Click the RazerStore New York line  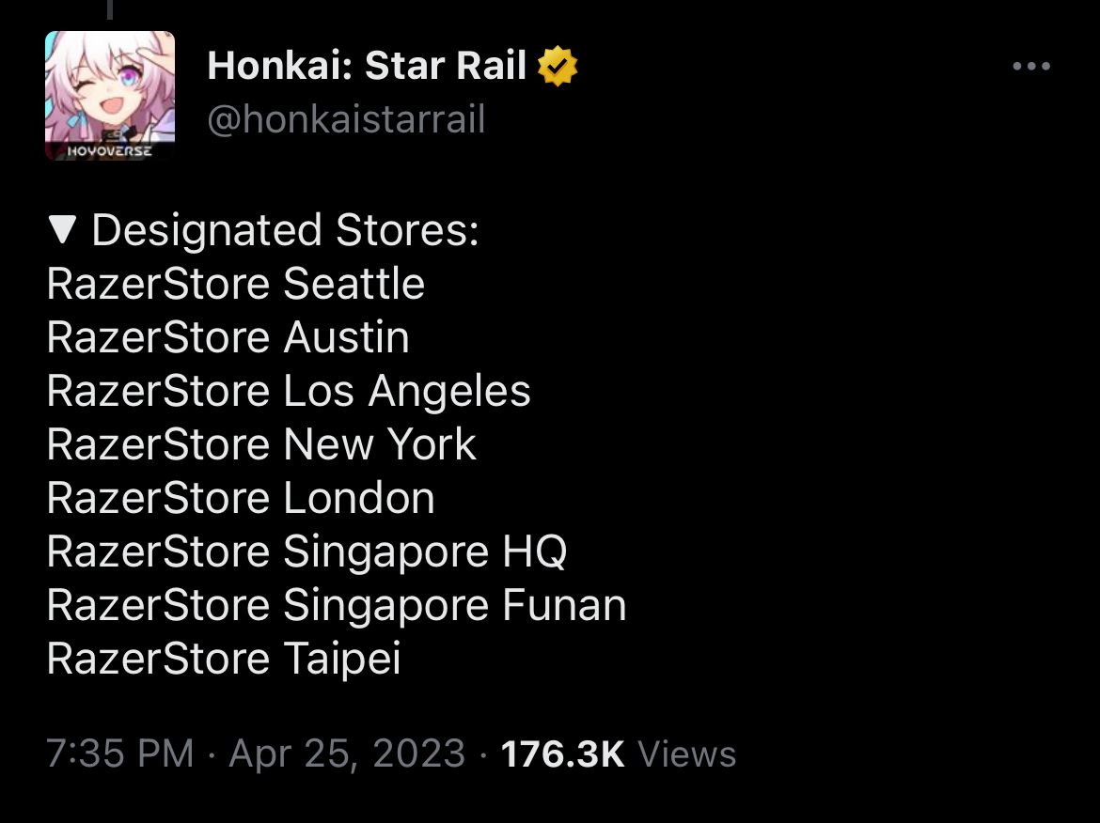(x=261, y=444)
